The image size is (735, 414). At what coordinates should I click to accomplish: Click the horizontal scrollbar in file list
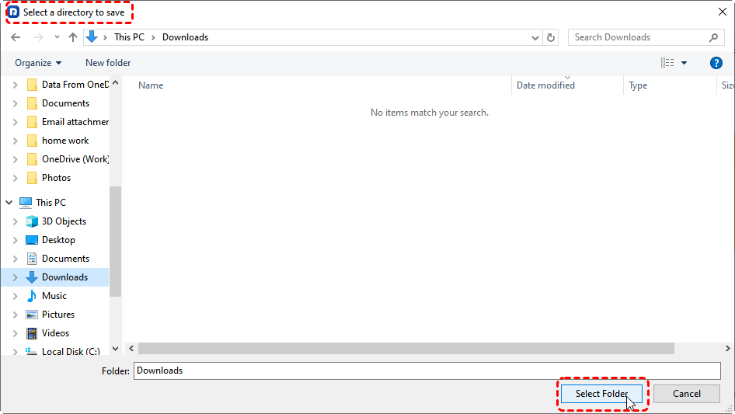pos(404,349)
